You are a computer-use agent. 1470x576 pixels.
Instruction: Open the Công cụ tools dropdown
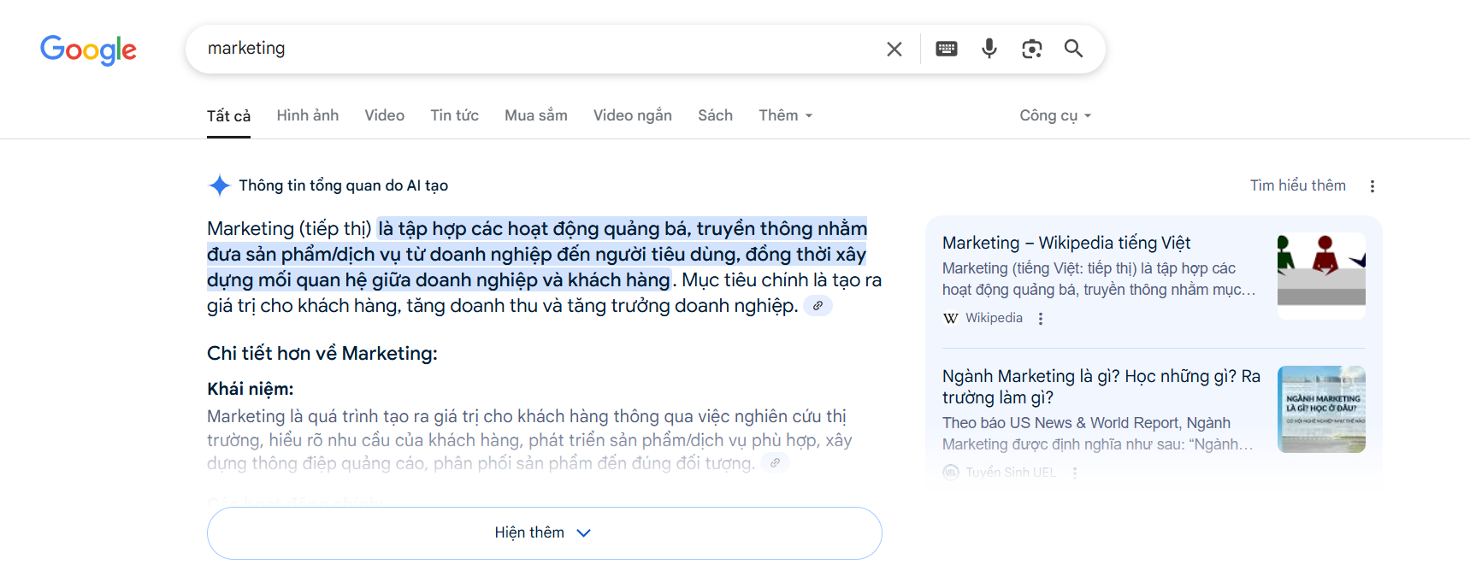(x=1055, y=115)
